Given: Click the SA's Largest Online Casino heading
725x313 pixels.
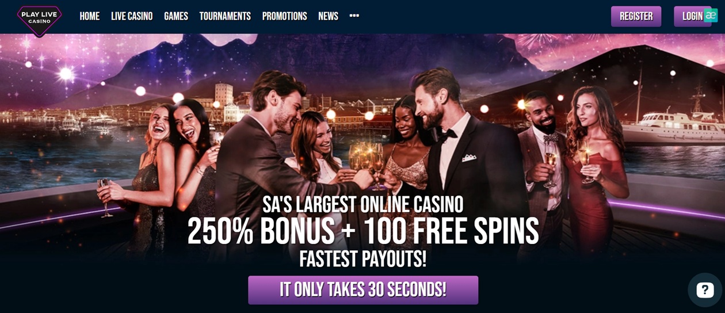Looking at the screenshot, I should click(x=363, y=204).
